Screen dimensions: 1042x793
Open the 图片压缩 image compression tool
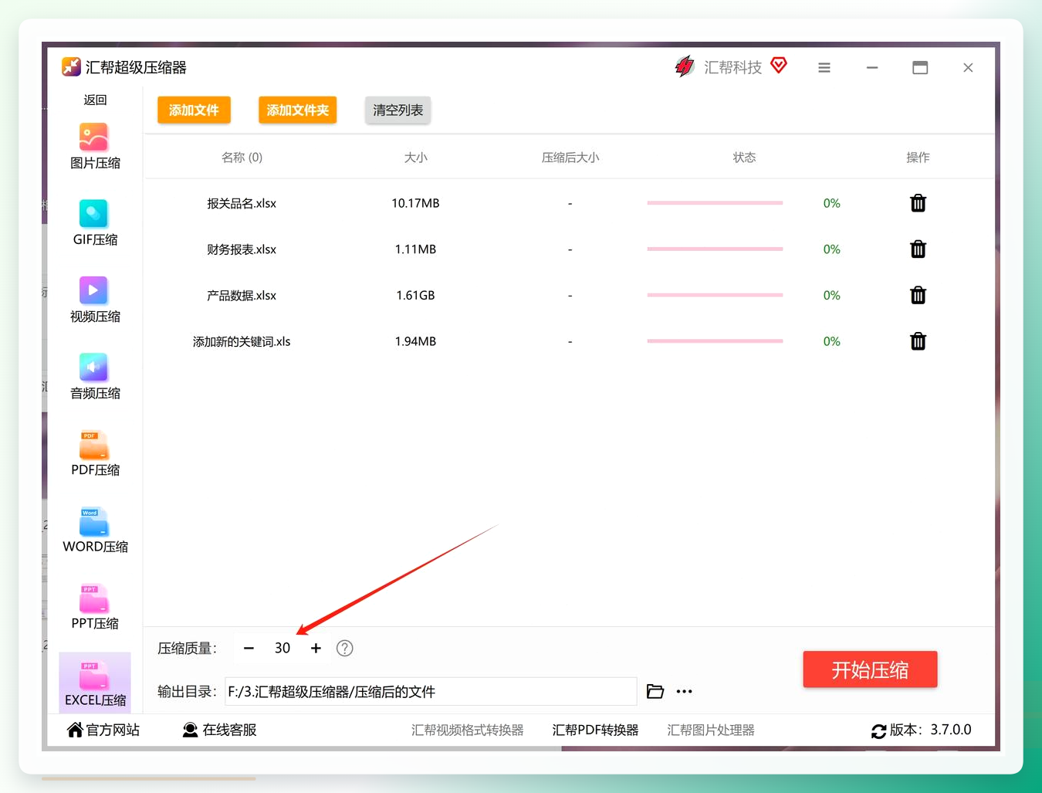(x=95, y=147)
